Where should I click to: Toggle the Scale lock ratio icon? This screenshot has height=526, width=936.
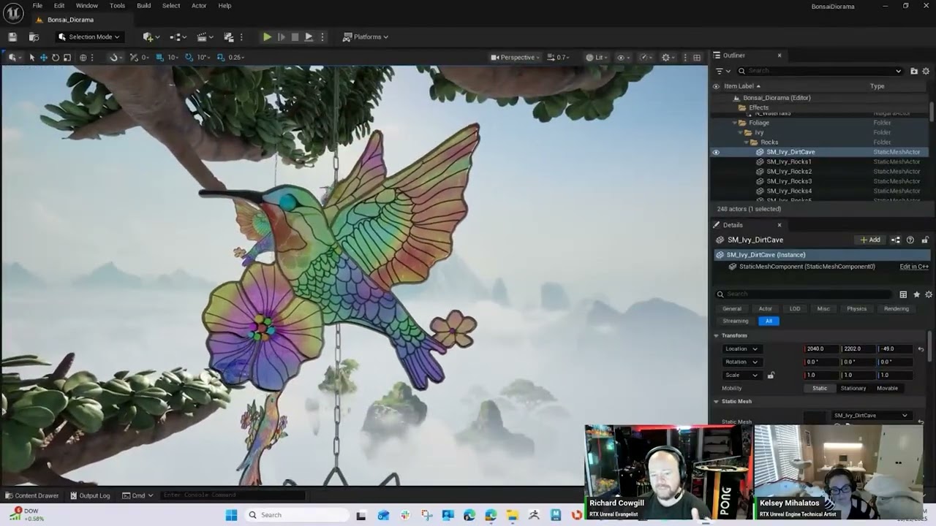coord(771,375)
